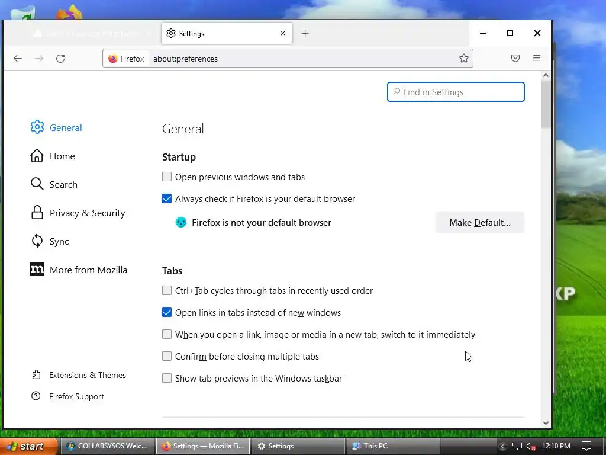This screenshot has height=455, width=606.
Task: Click the Home house icon
Action: coord(37,156)
